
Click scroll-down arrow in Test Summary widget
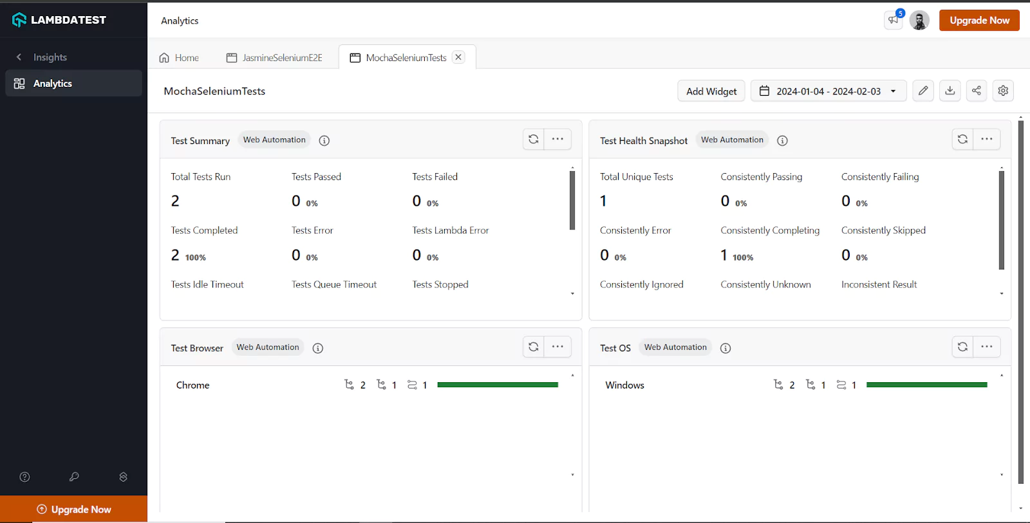[x=572, y=293]
